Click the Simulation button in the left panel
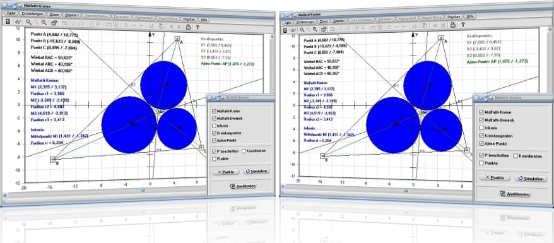 coord(257,171)
